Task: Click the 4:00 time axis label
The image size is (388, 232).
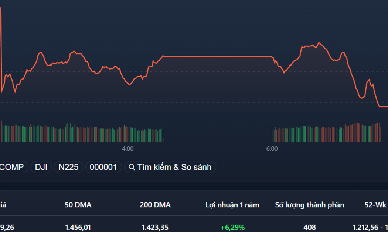Action: point(128,149)
